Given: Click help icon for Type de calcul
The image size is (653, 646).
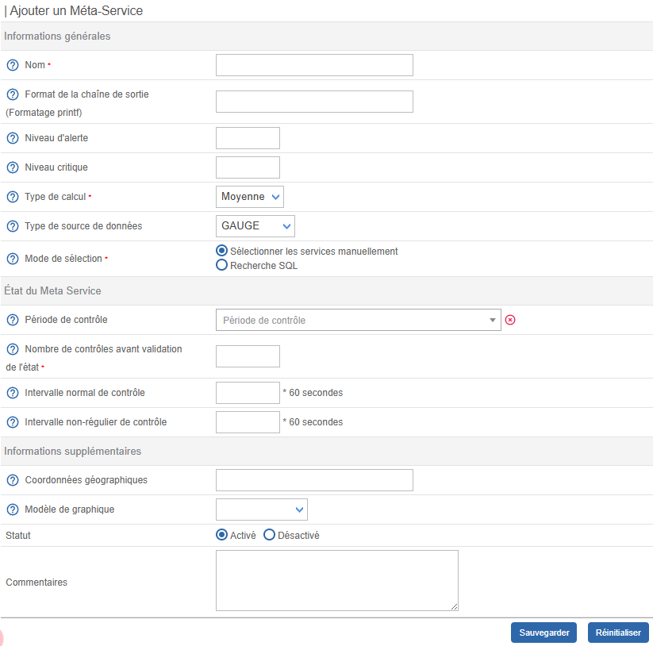Looking at the screenshot, I should 13,197.
